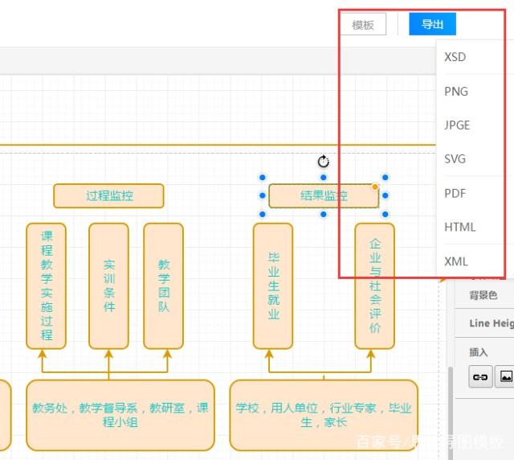Click the orange corner-radius handle on 结果监控
Image resolution: width=514 pixels, height=460 pixels.
coord(375,187)
